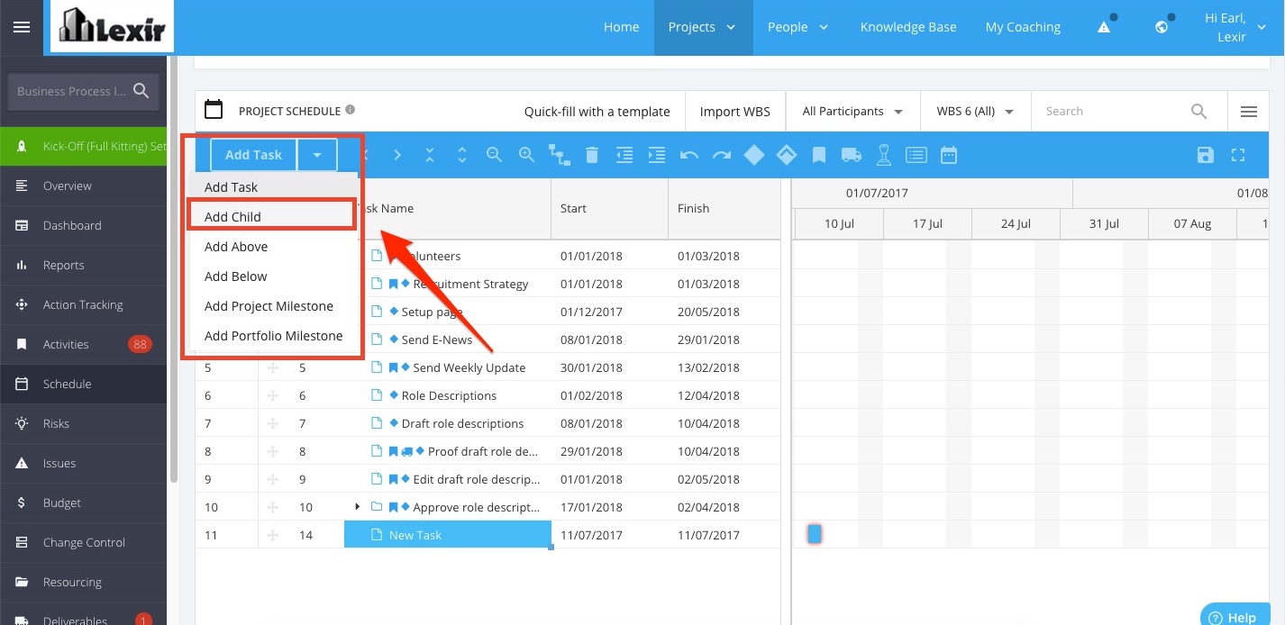The height and width of the screenshot is (625, 1285).
Task: Click the Send Weekly Update task
Action: tap(469, 367)
